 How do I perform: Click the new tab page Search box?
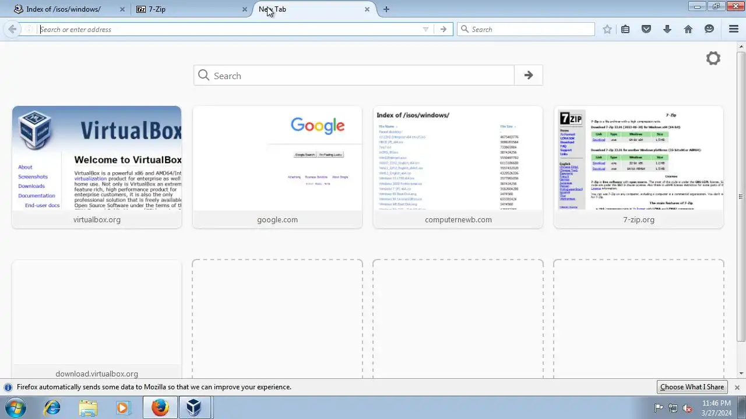click(354, 75)
